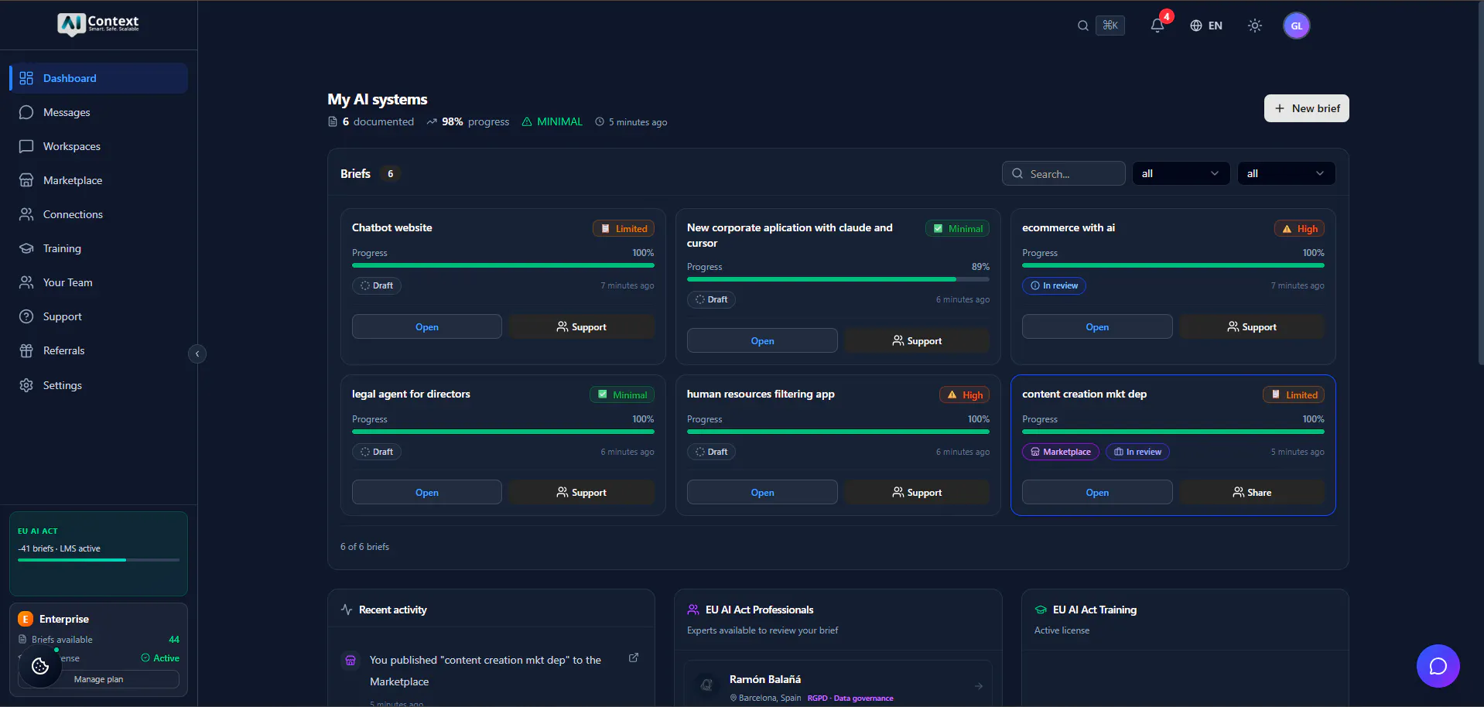Share the content creation mkt dep brief
Image resolution: width=1484 pixels, height=707 pixels.
click(x=1252, y=492)
